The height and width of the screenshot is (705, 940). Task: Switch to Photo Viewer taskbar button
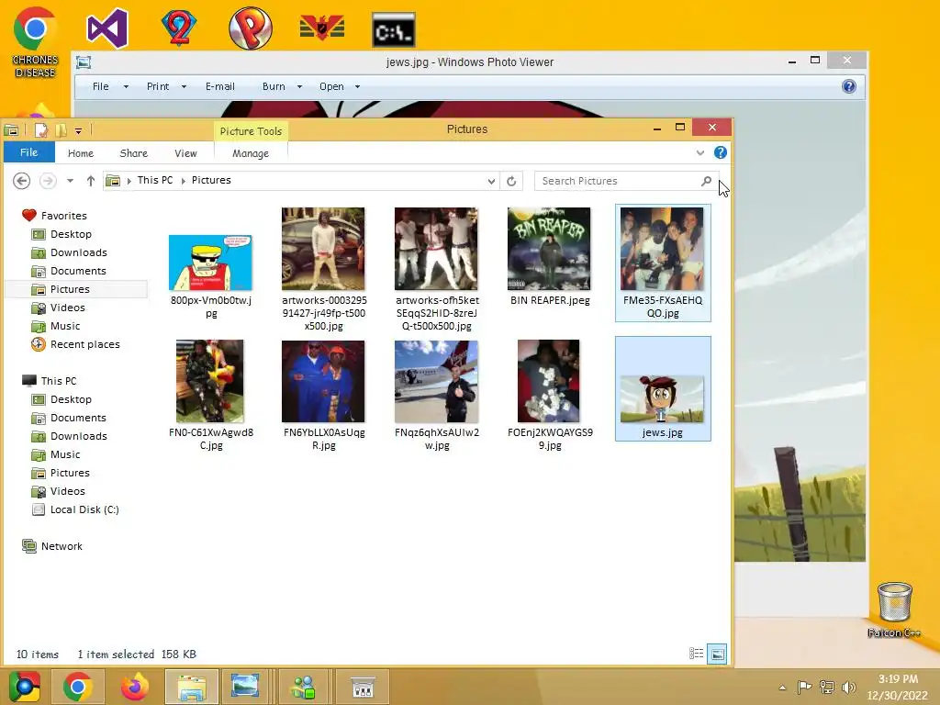(x=245, y=687)
